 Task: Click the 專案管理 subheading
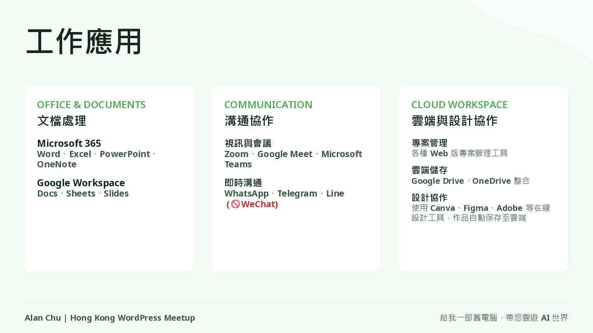(430, 143)
